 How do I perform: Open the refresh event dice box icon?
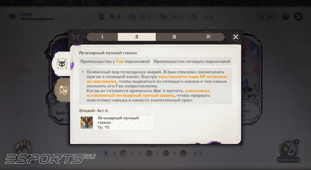pos(288,149)
